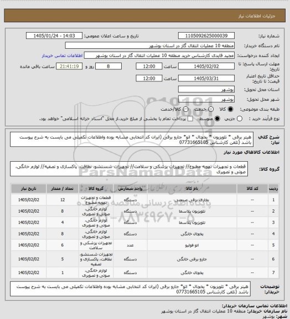Viewport: 290px width, 319px height.
Task: Click the buyer organization name field
Action: [x=149, y=45]
